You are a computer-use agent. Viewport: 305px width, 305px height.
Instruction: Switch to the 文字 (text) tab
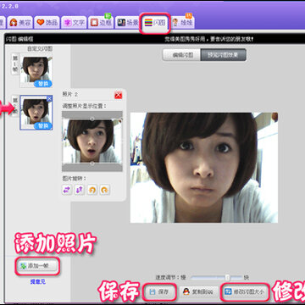[x=74, y=23]
